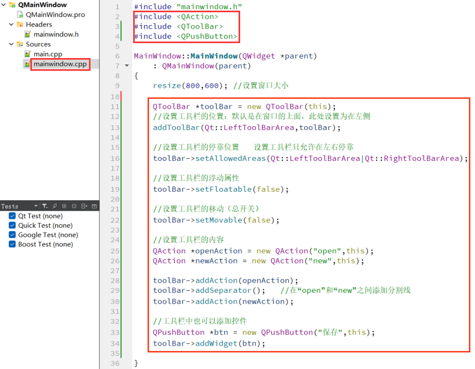Click 'newAction' variable in line 26
475x369 pixels.
coord(216,260)
